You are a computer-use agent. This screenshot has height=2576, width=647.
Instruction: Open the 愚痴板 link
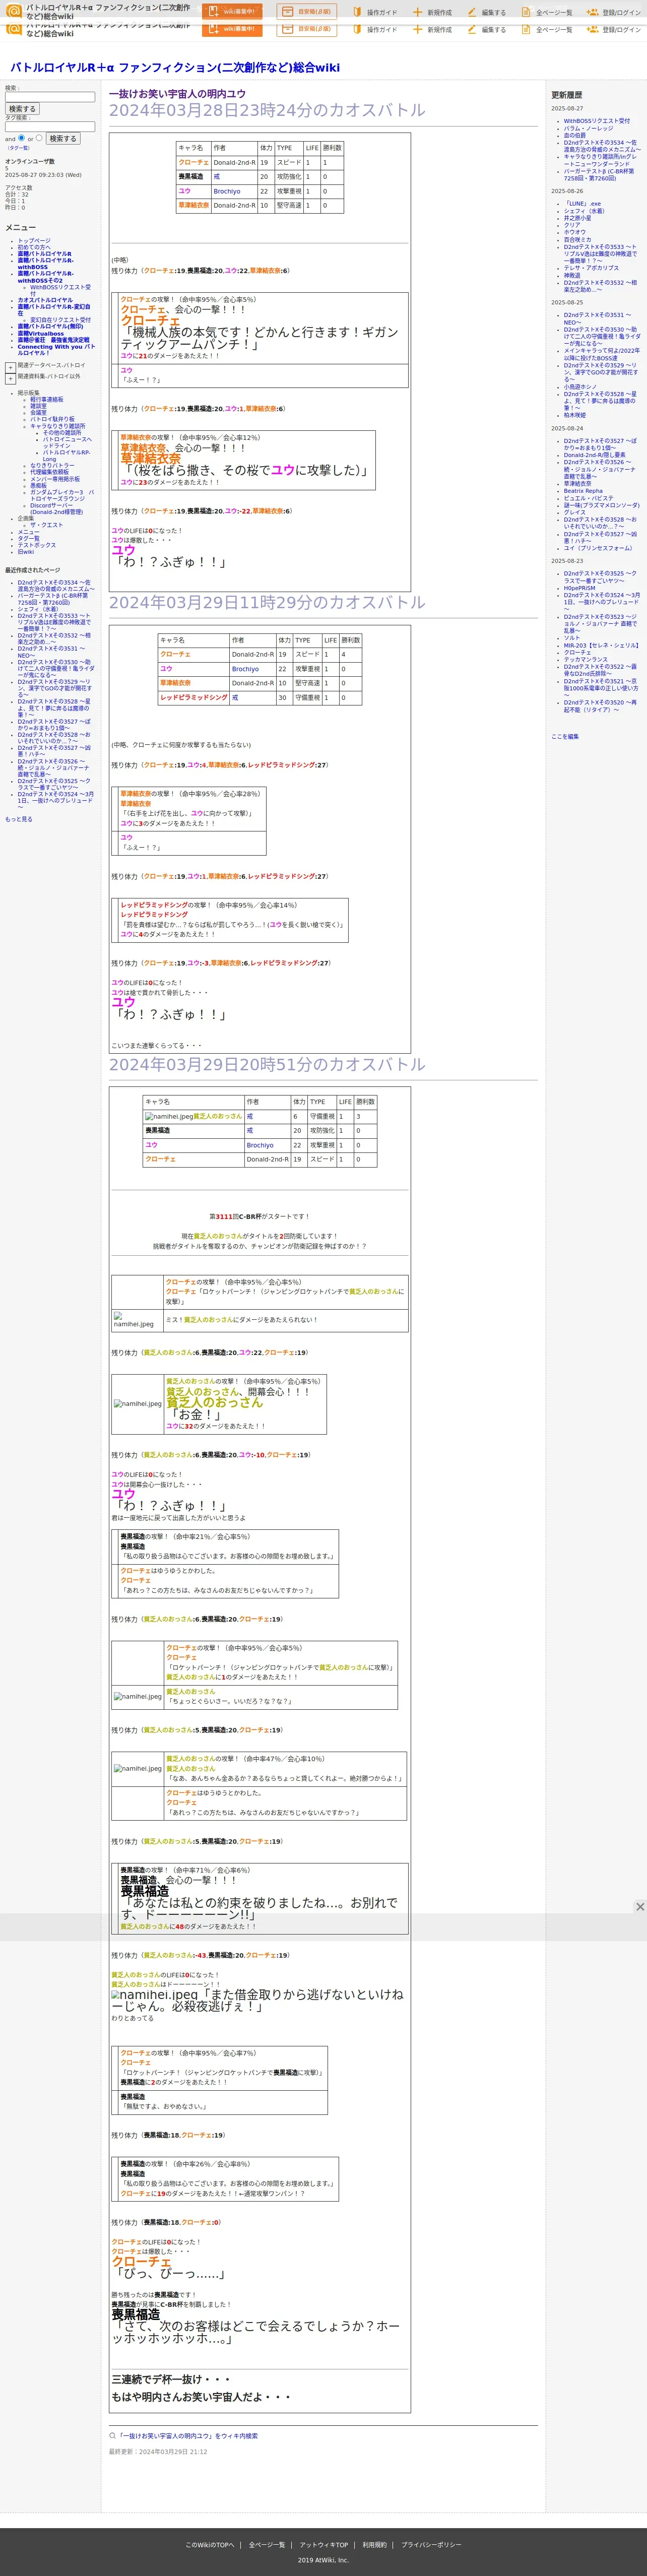[x=38, y=486]
